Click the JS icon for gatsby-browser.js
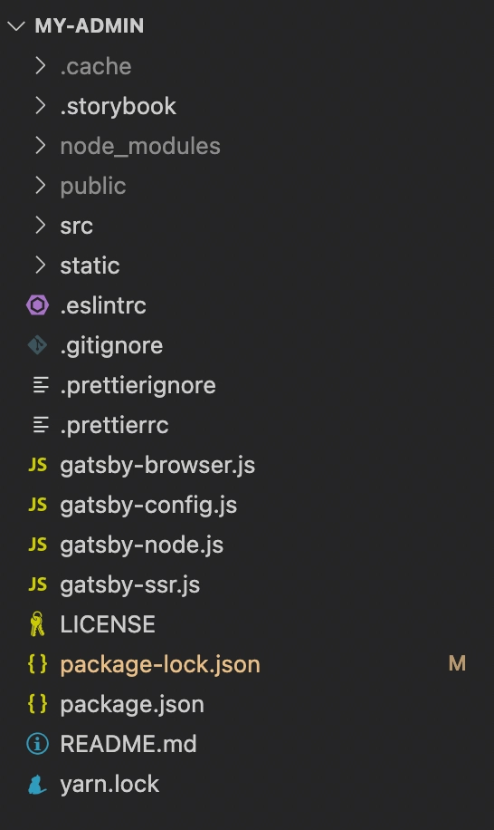Screen dimensions: 494x830 37,465
